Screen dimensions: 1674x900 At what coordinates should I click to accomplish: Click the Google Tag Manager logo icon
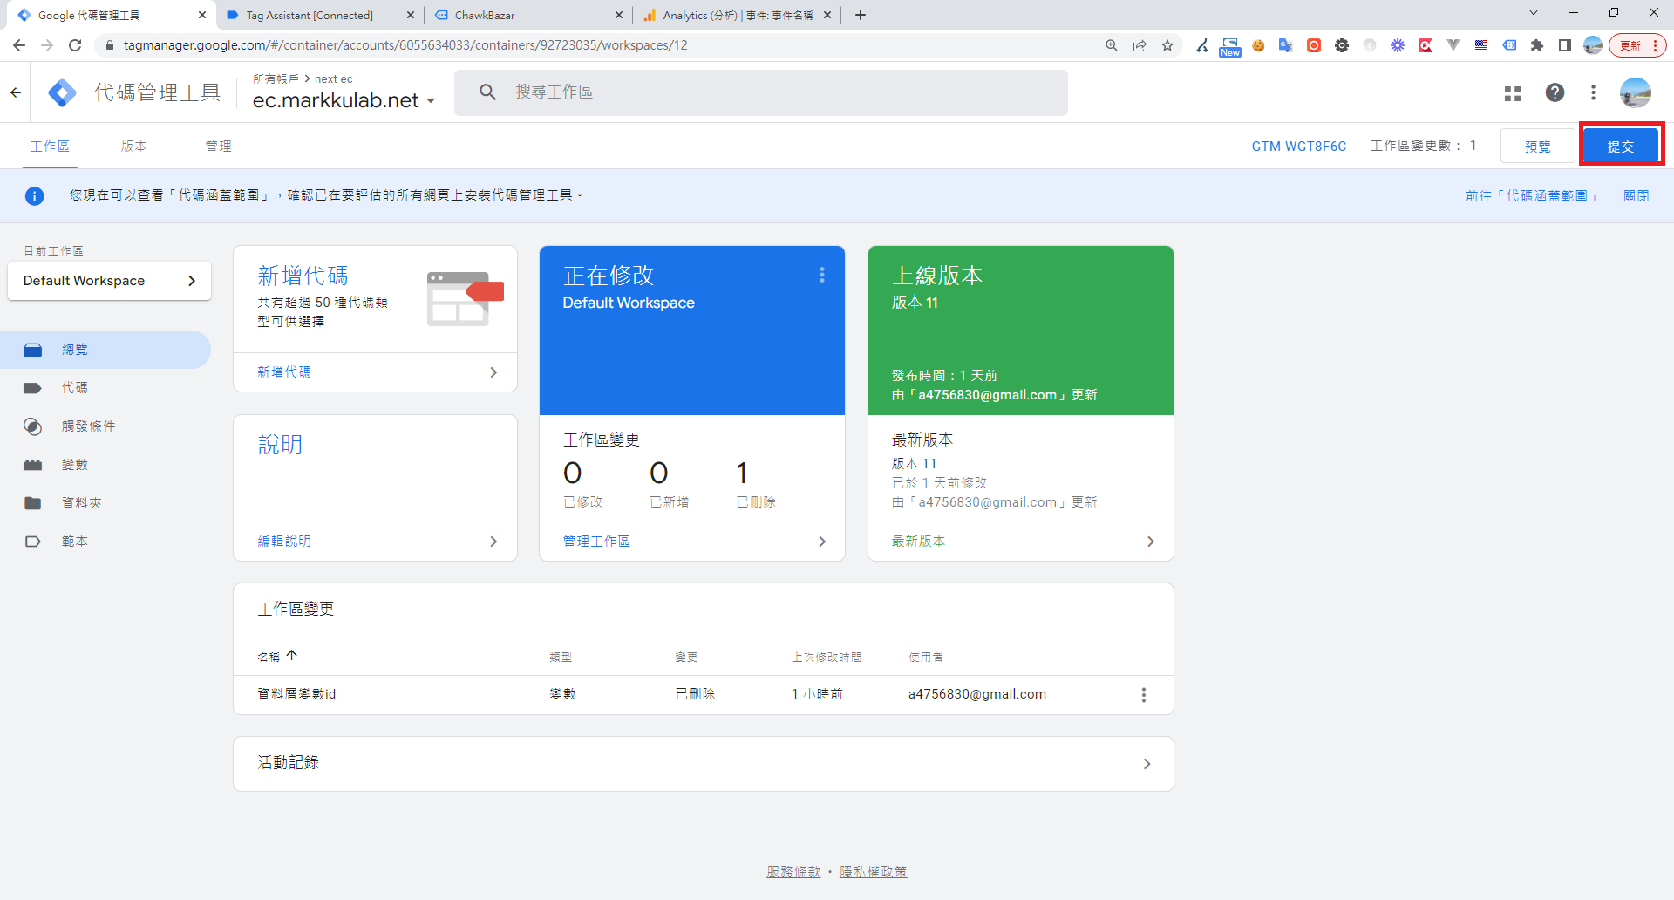point(62,92)
